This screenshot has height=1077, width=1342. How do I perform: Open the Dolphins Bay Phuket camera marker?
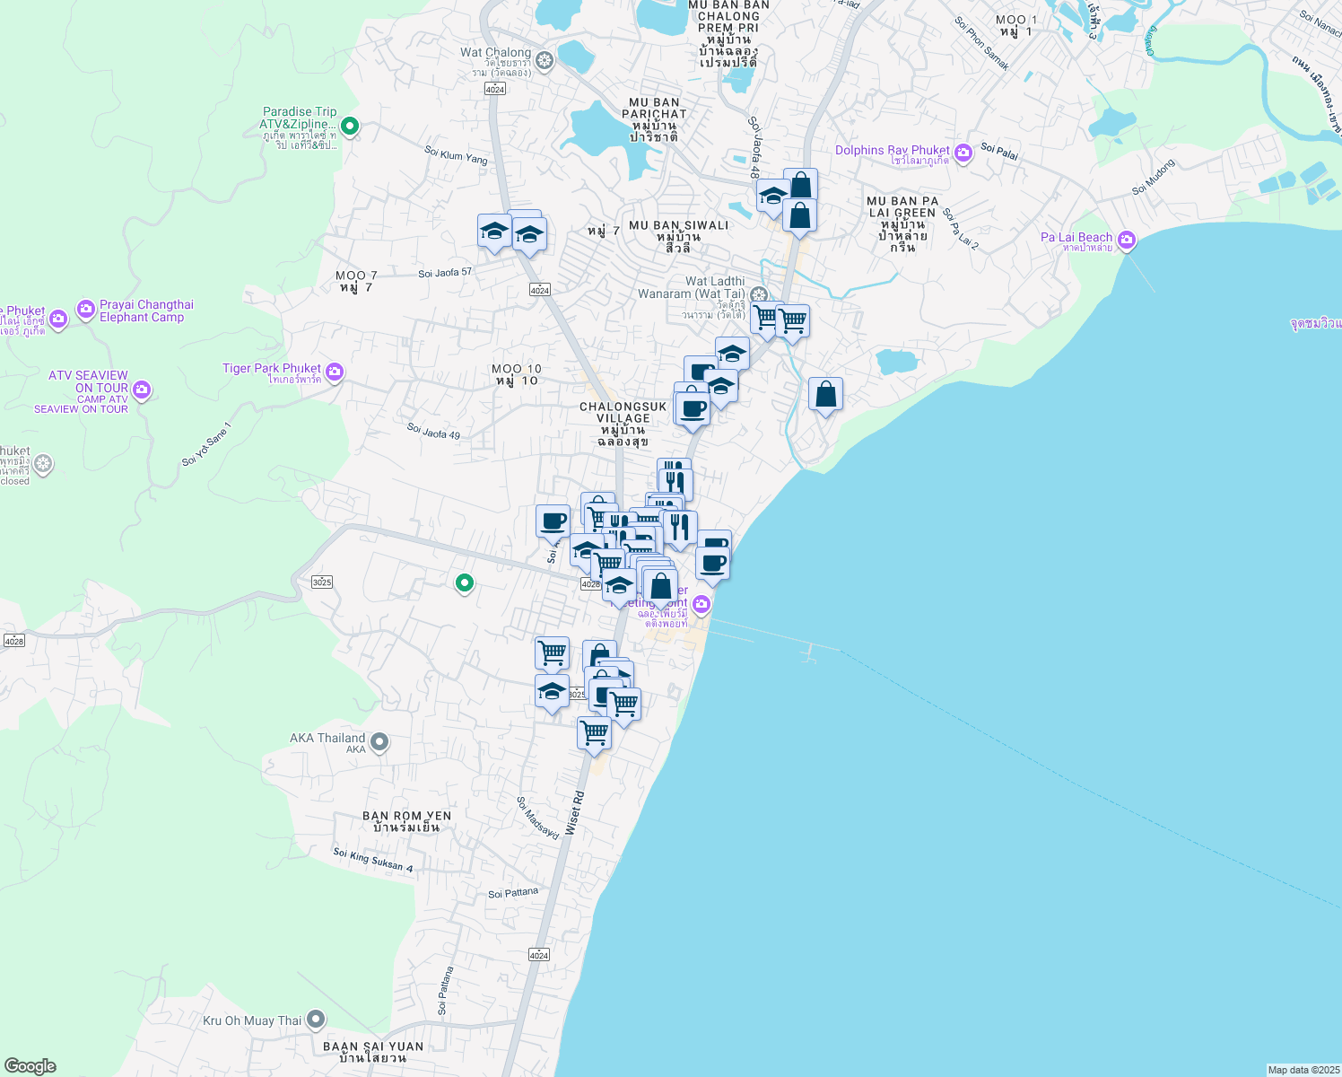click(x=963, y=153)
